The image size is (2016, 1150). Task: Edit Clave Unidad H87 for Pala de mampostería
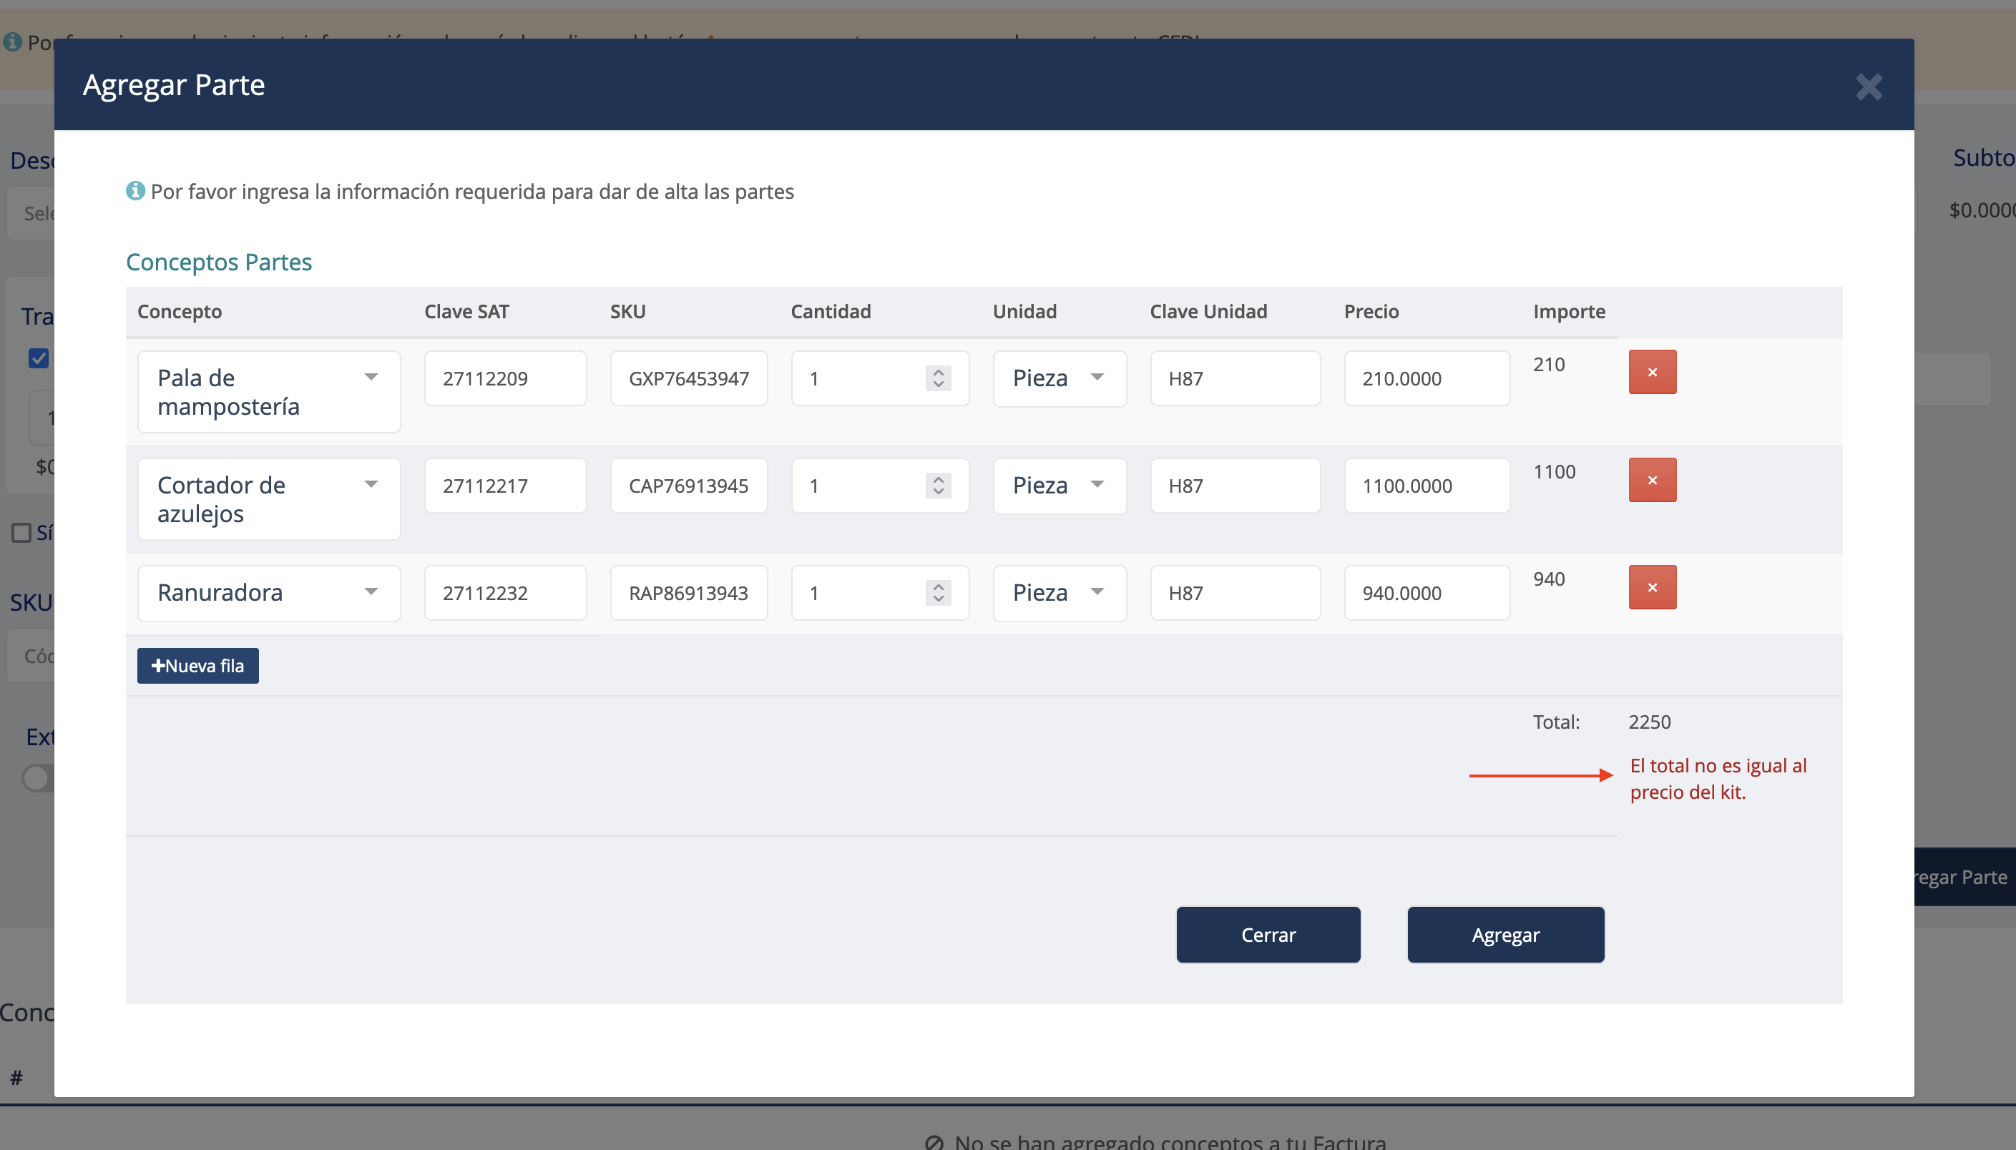tap(1235, 378)
